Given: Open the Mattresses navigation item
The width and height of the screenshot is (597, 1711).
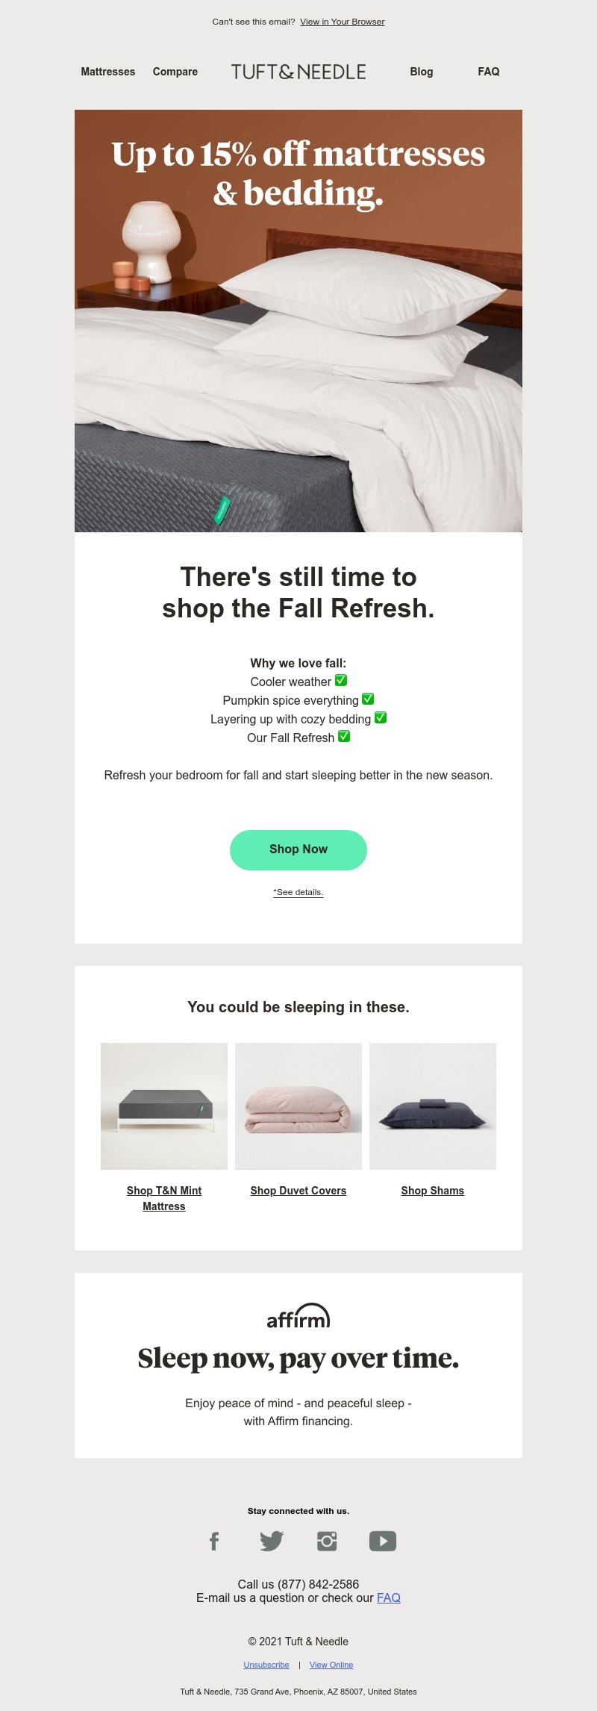Looking at the screenshot, I should tap(108, 72).
